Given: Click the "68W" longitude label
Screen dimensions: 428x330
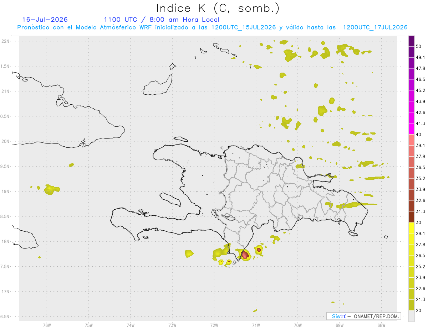Looking at the screenshot, I should click(381, 325).
